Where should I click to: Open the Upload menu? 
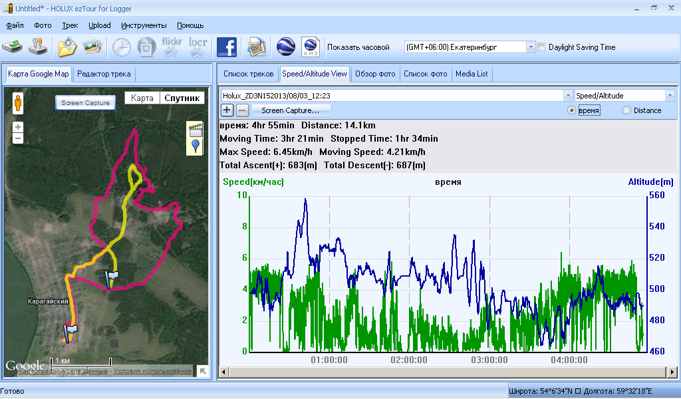tap(100, 25)
